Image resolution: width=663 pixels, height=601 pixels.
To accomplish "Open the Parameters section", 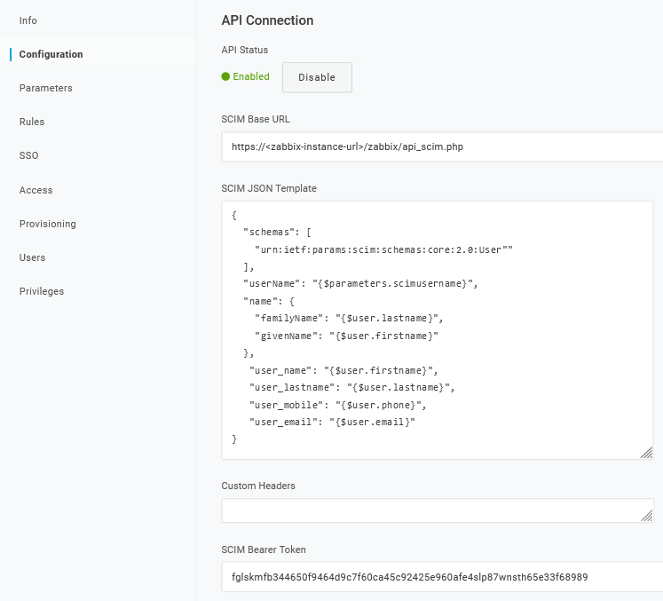I will coord(46,88).
